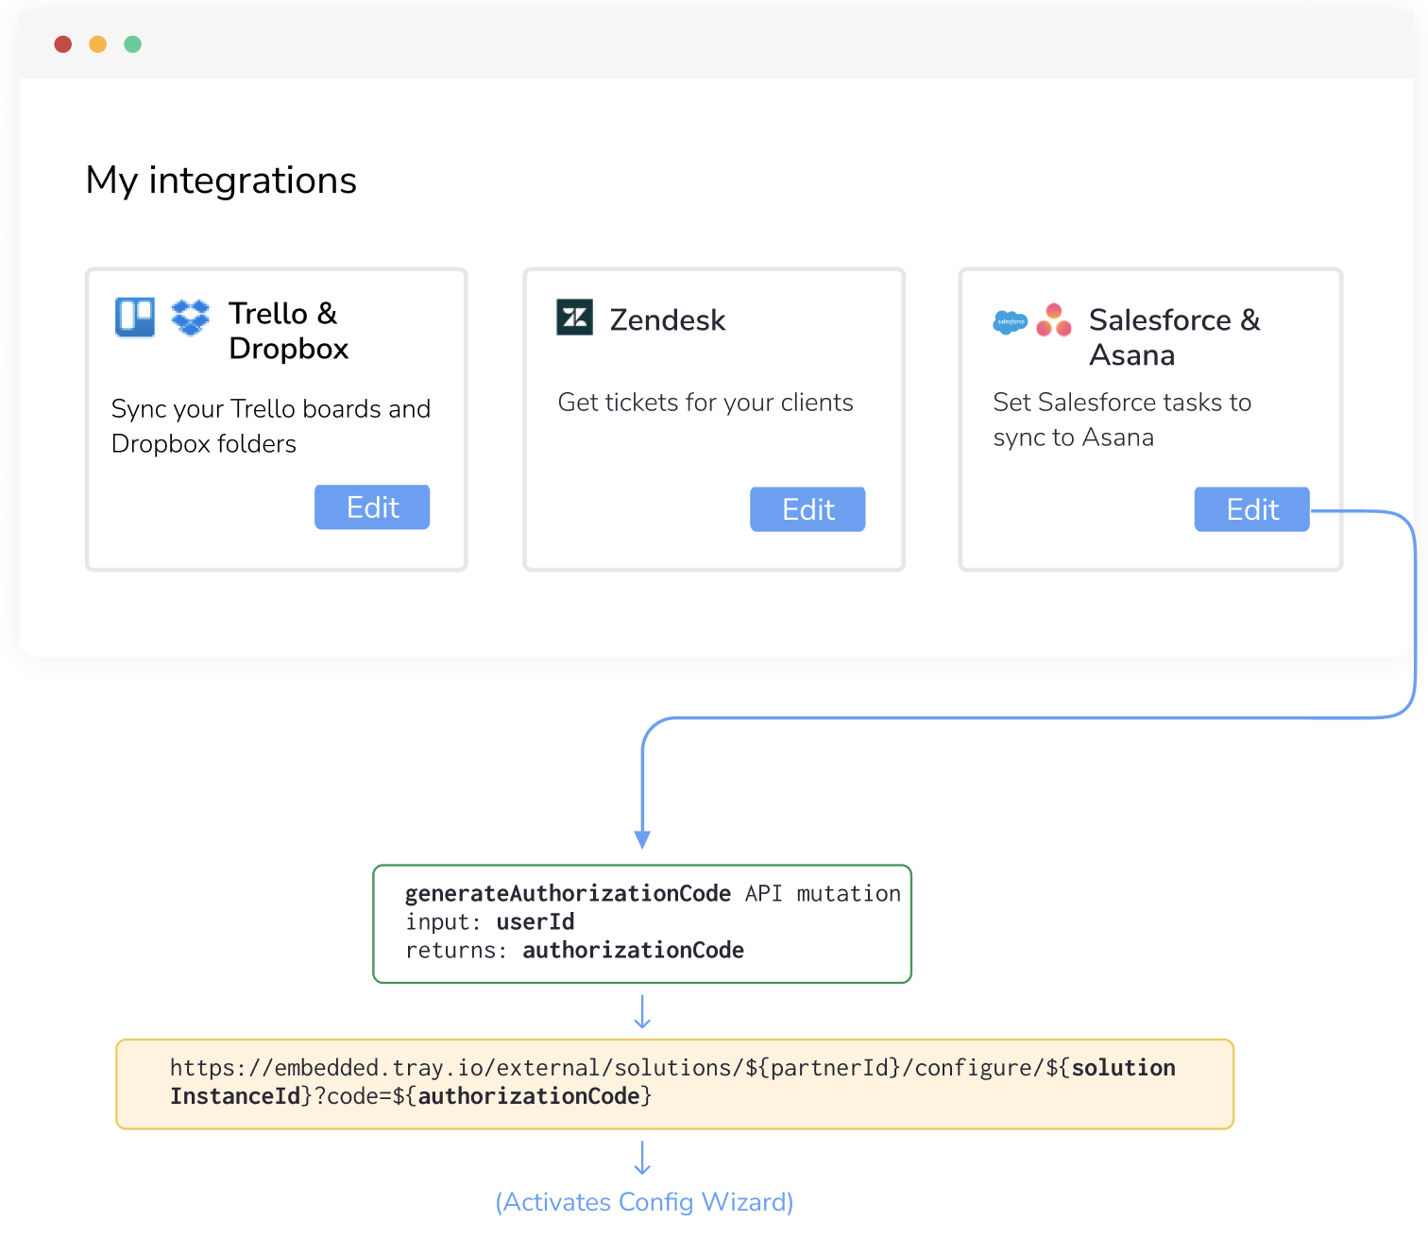Edit the Trello & Dropbox integration
This screenshot has width=1428, height=1238.
click(371, 507)
